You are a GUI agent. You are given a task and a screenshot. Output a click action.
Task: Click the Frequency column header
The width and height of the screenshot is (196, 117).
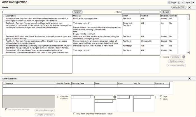[x=162, y=83]
